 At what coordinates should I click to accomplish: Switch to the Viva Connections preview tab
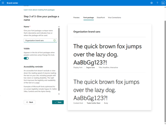point(114,17)
